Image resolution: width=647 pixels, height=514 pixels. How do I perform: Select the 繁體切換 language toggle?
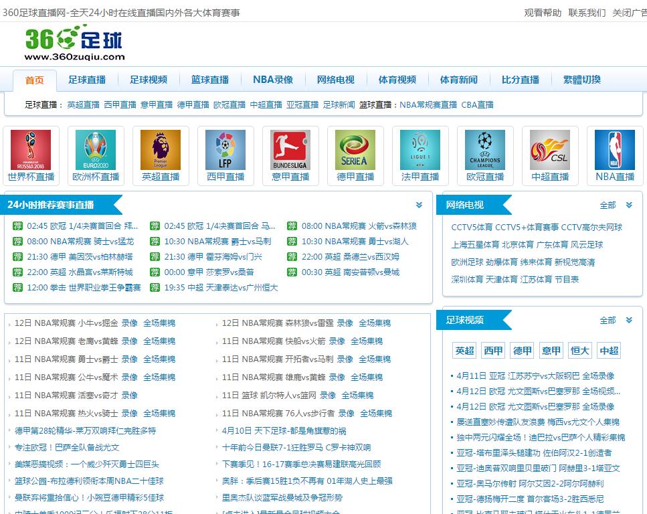582,80
